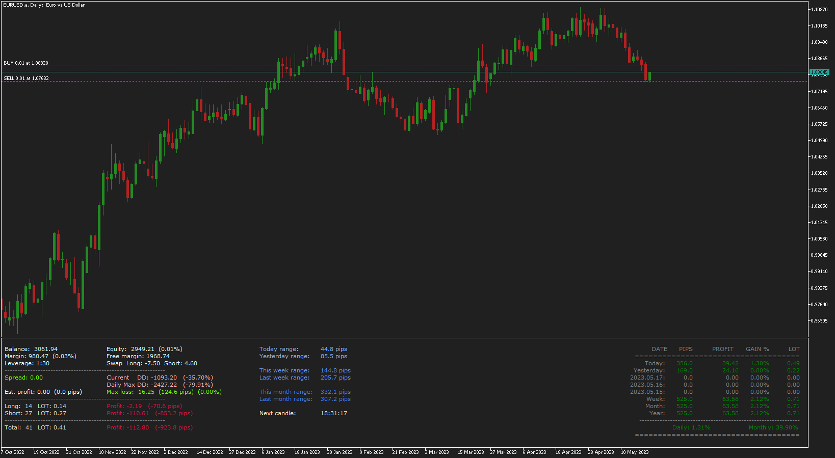Click Yesterday's pips value 169.0
The width and height of the screenshot is (835, 458).
(685, 371)
